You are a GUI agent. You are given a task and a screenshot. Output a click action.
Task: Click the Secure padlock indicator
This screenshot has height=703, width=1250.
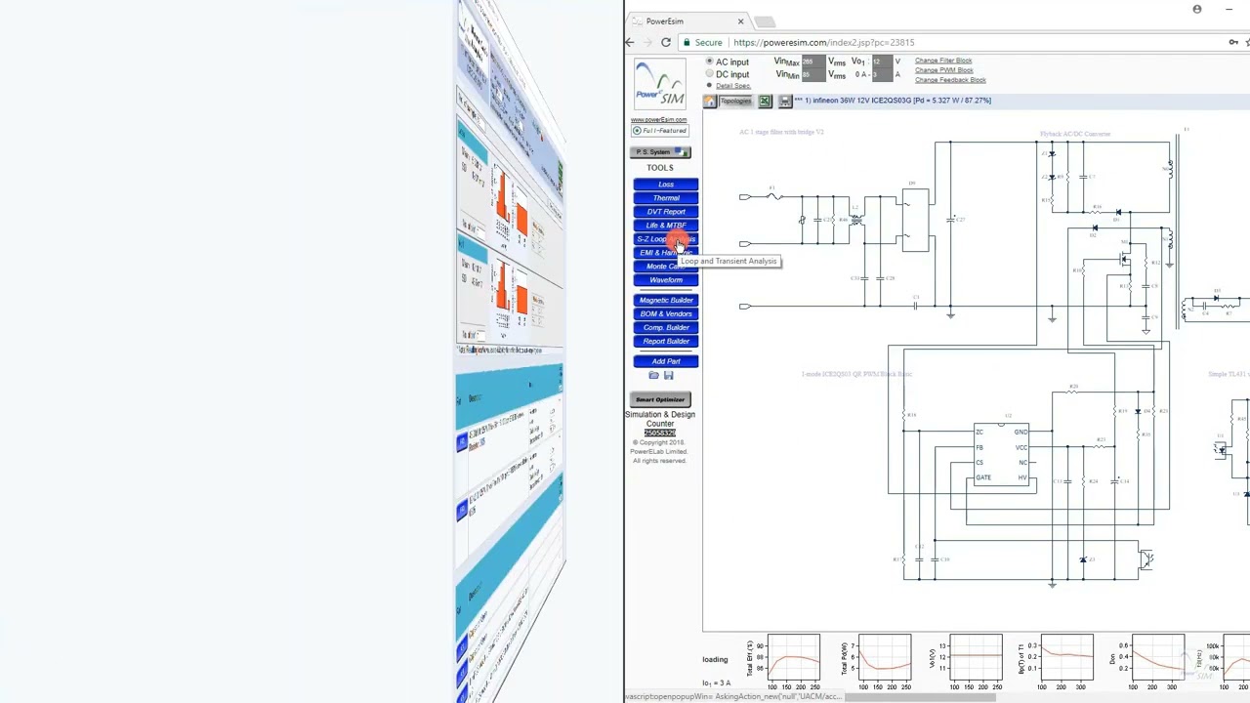703,42
